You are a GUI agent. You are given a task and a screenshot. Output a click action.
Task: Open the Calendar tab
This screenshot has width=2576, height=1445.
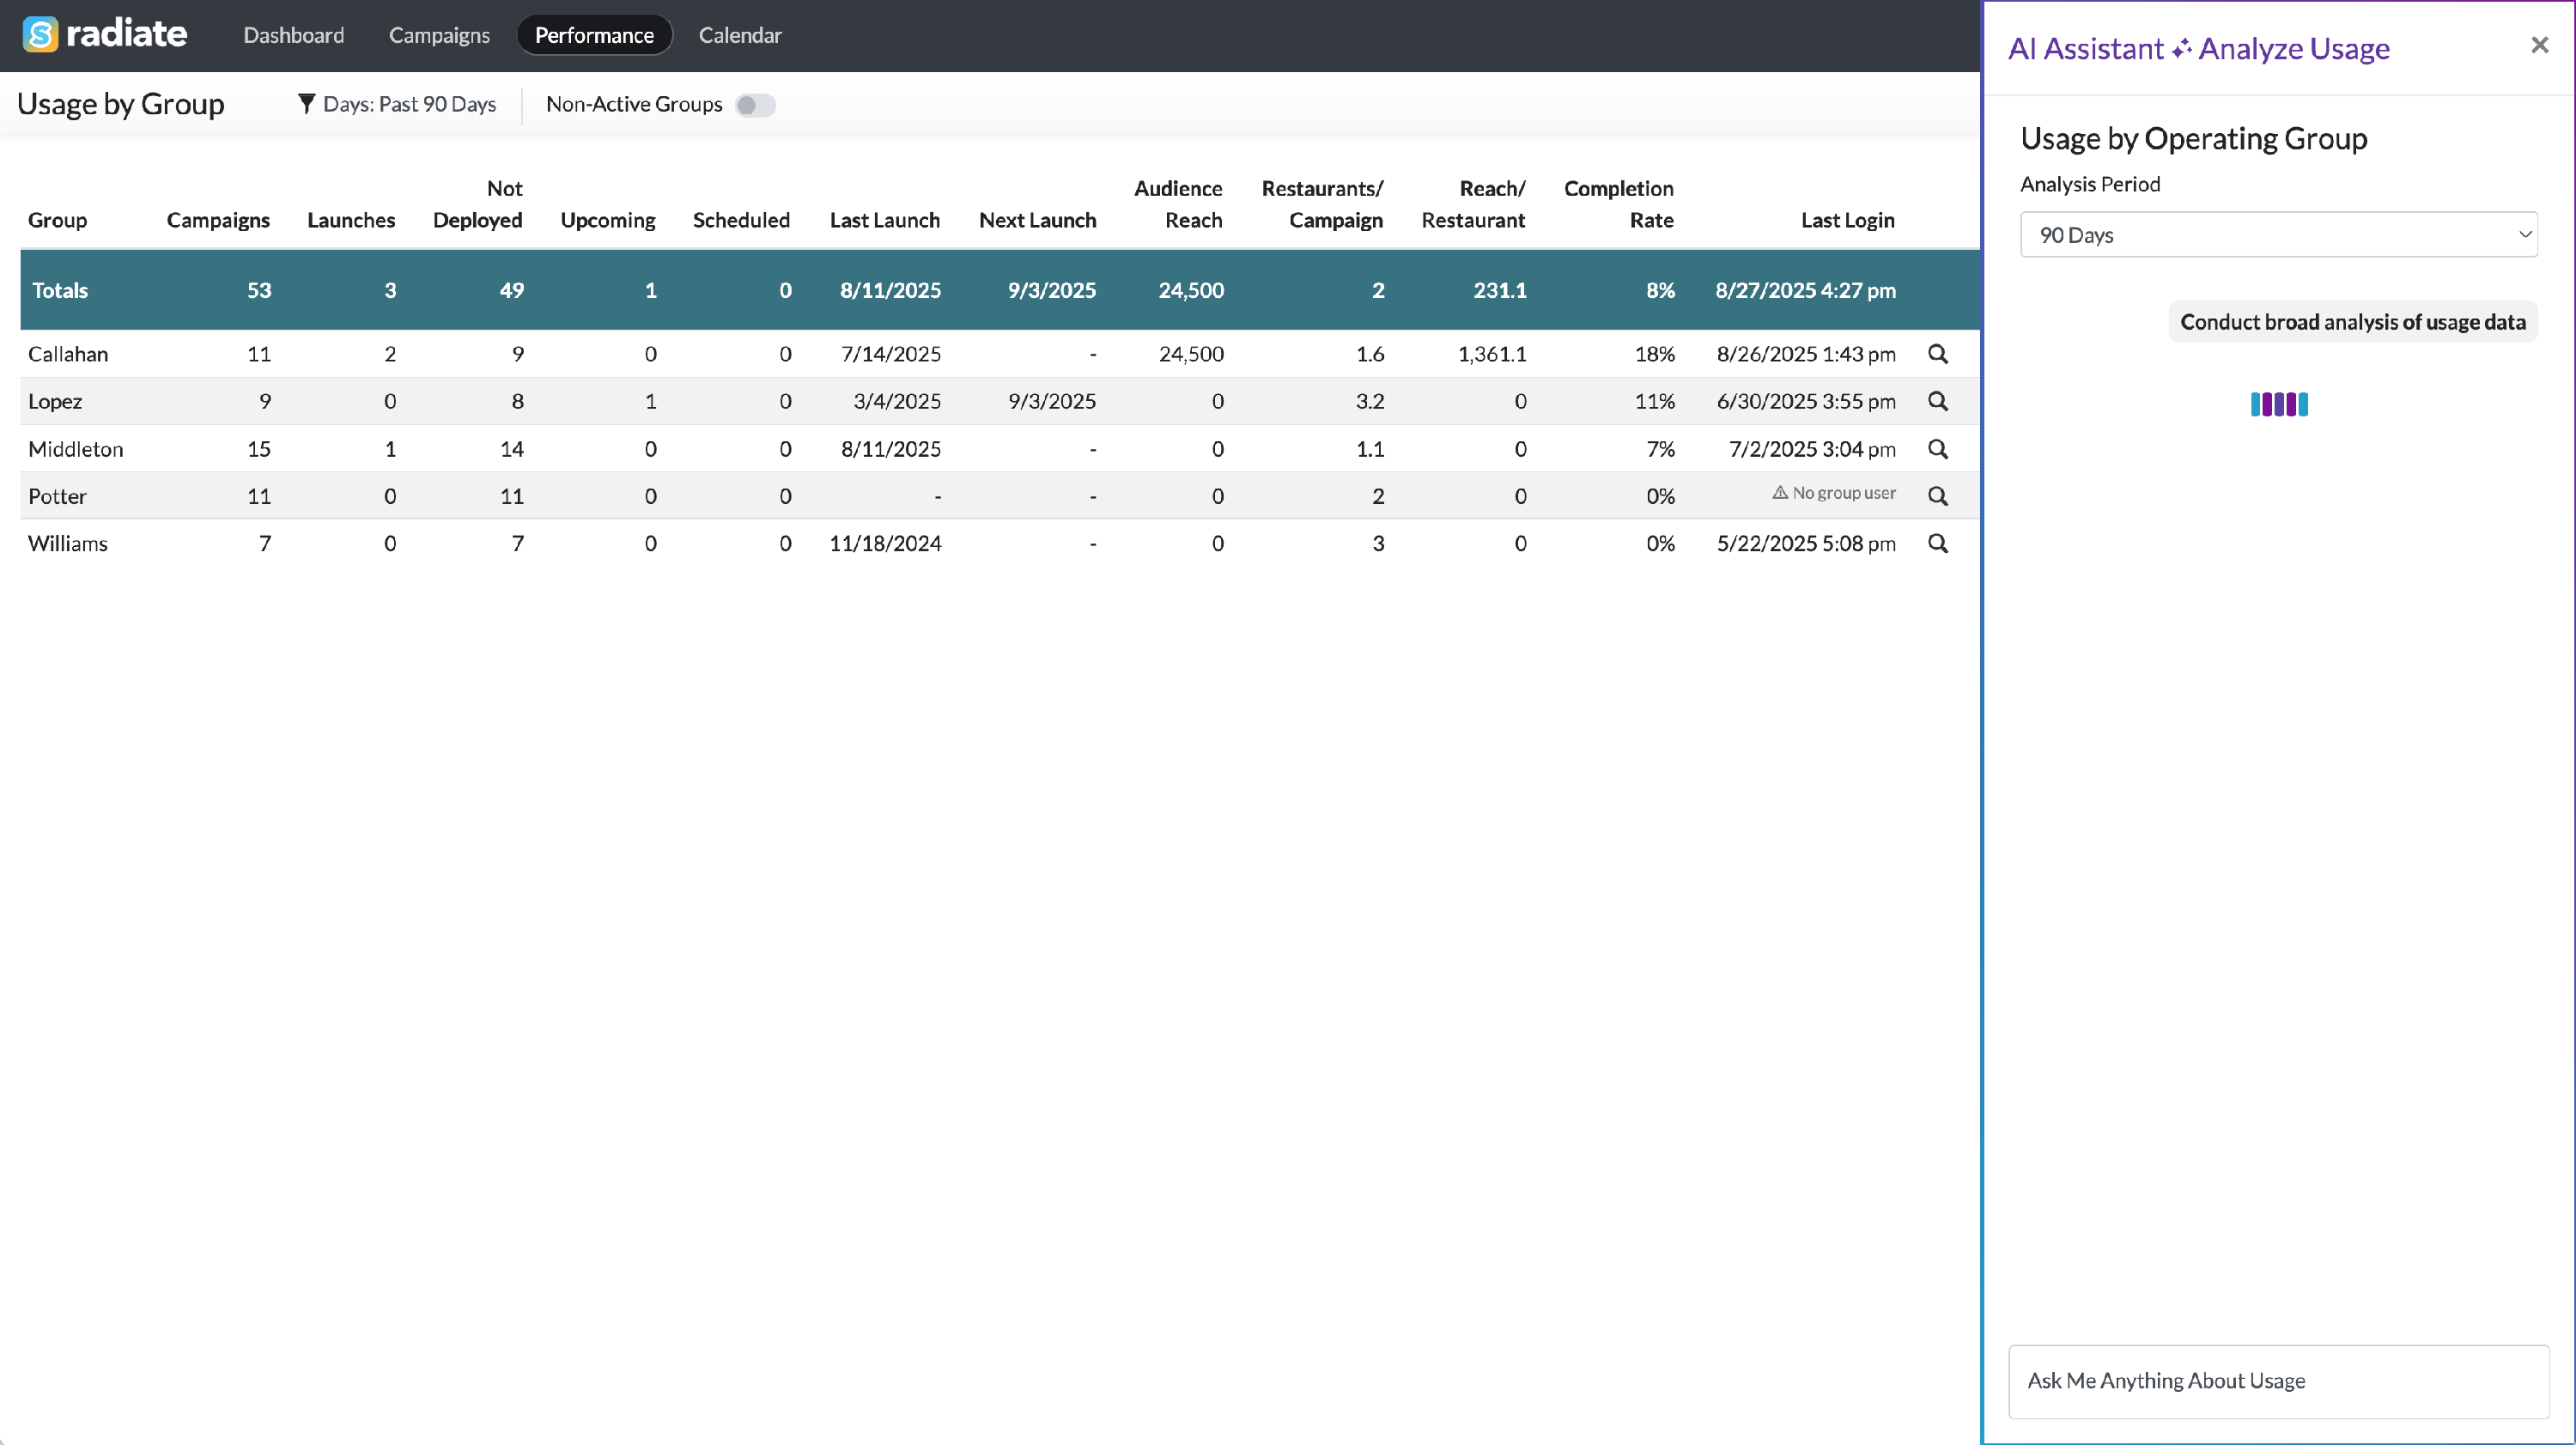pyautogui.click(x=739, y=35)
